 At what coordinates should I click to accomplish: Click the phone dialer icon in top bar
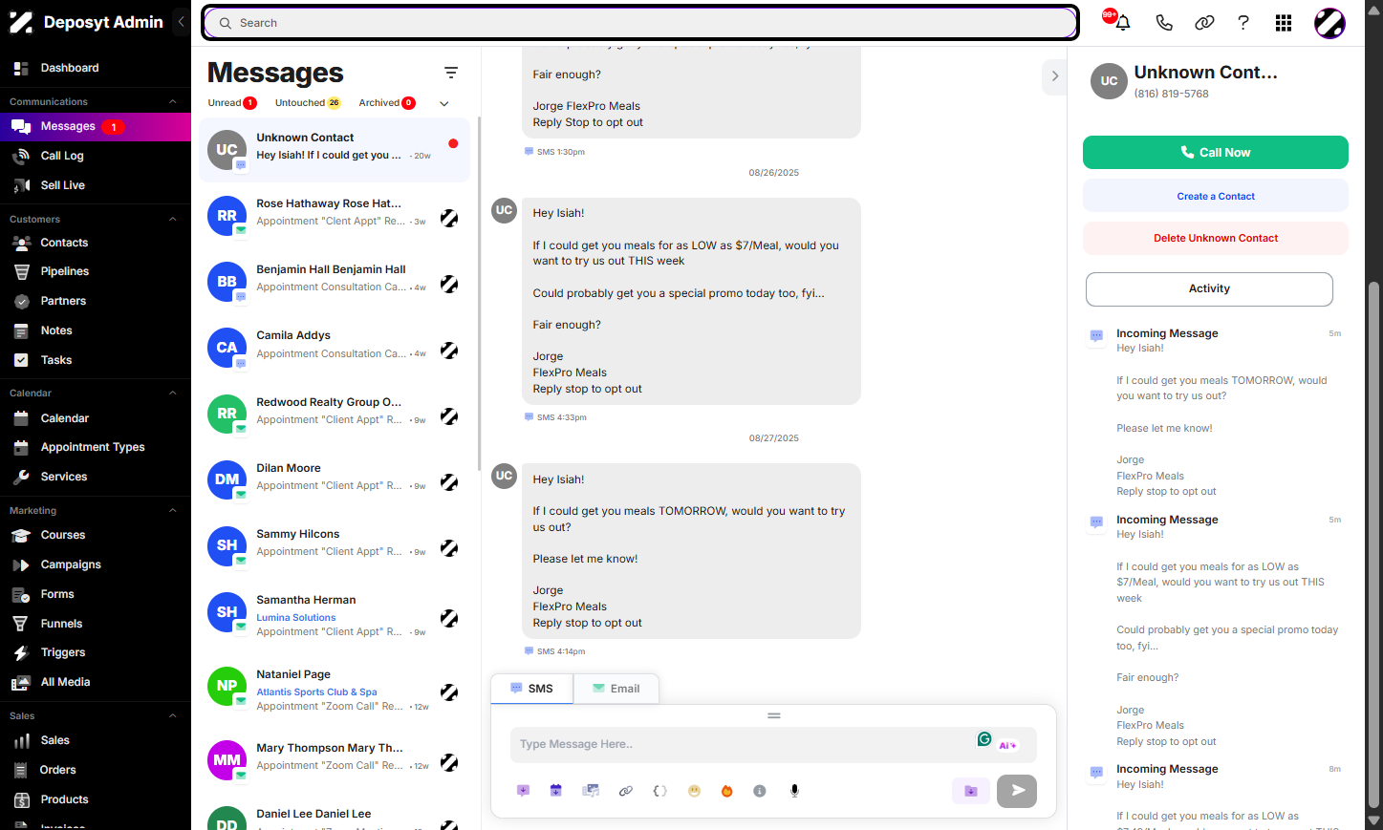tap(1164, 23)
